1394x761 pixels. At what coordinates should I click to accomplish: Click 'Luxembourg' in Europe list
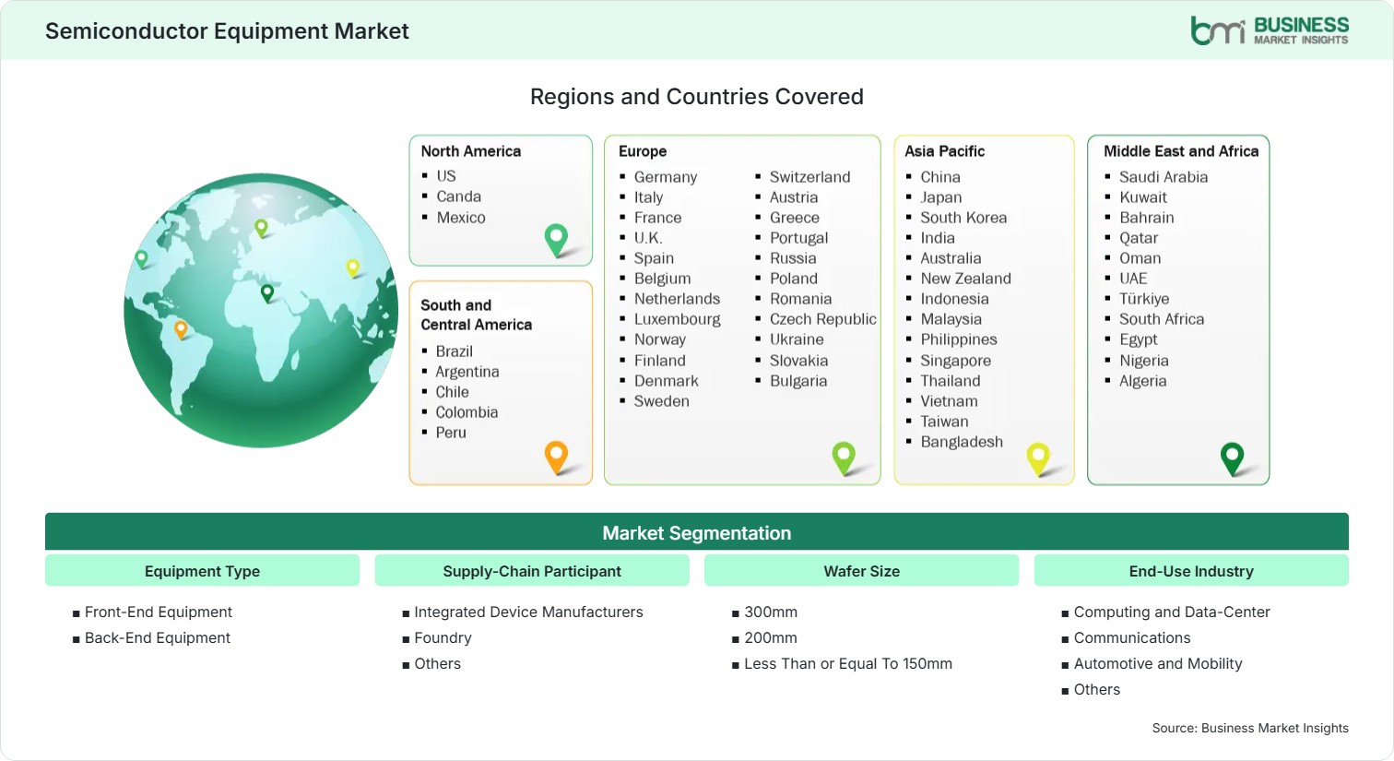(x=678, y=319)
